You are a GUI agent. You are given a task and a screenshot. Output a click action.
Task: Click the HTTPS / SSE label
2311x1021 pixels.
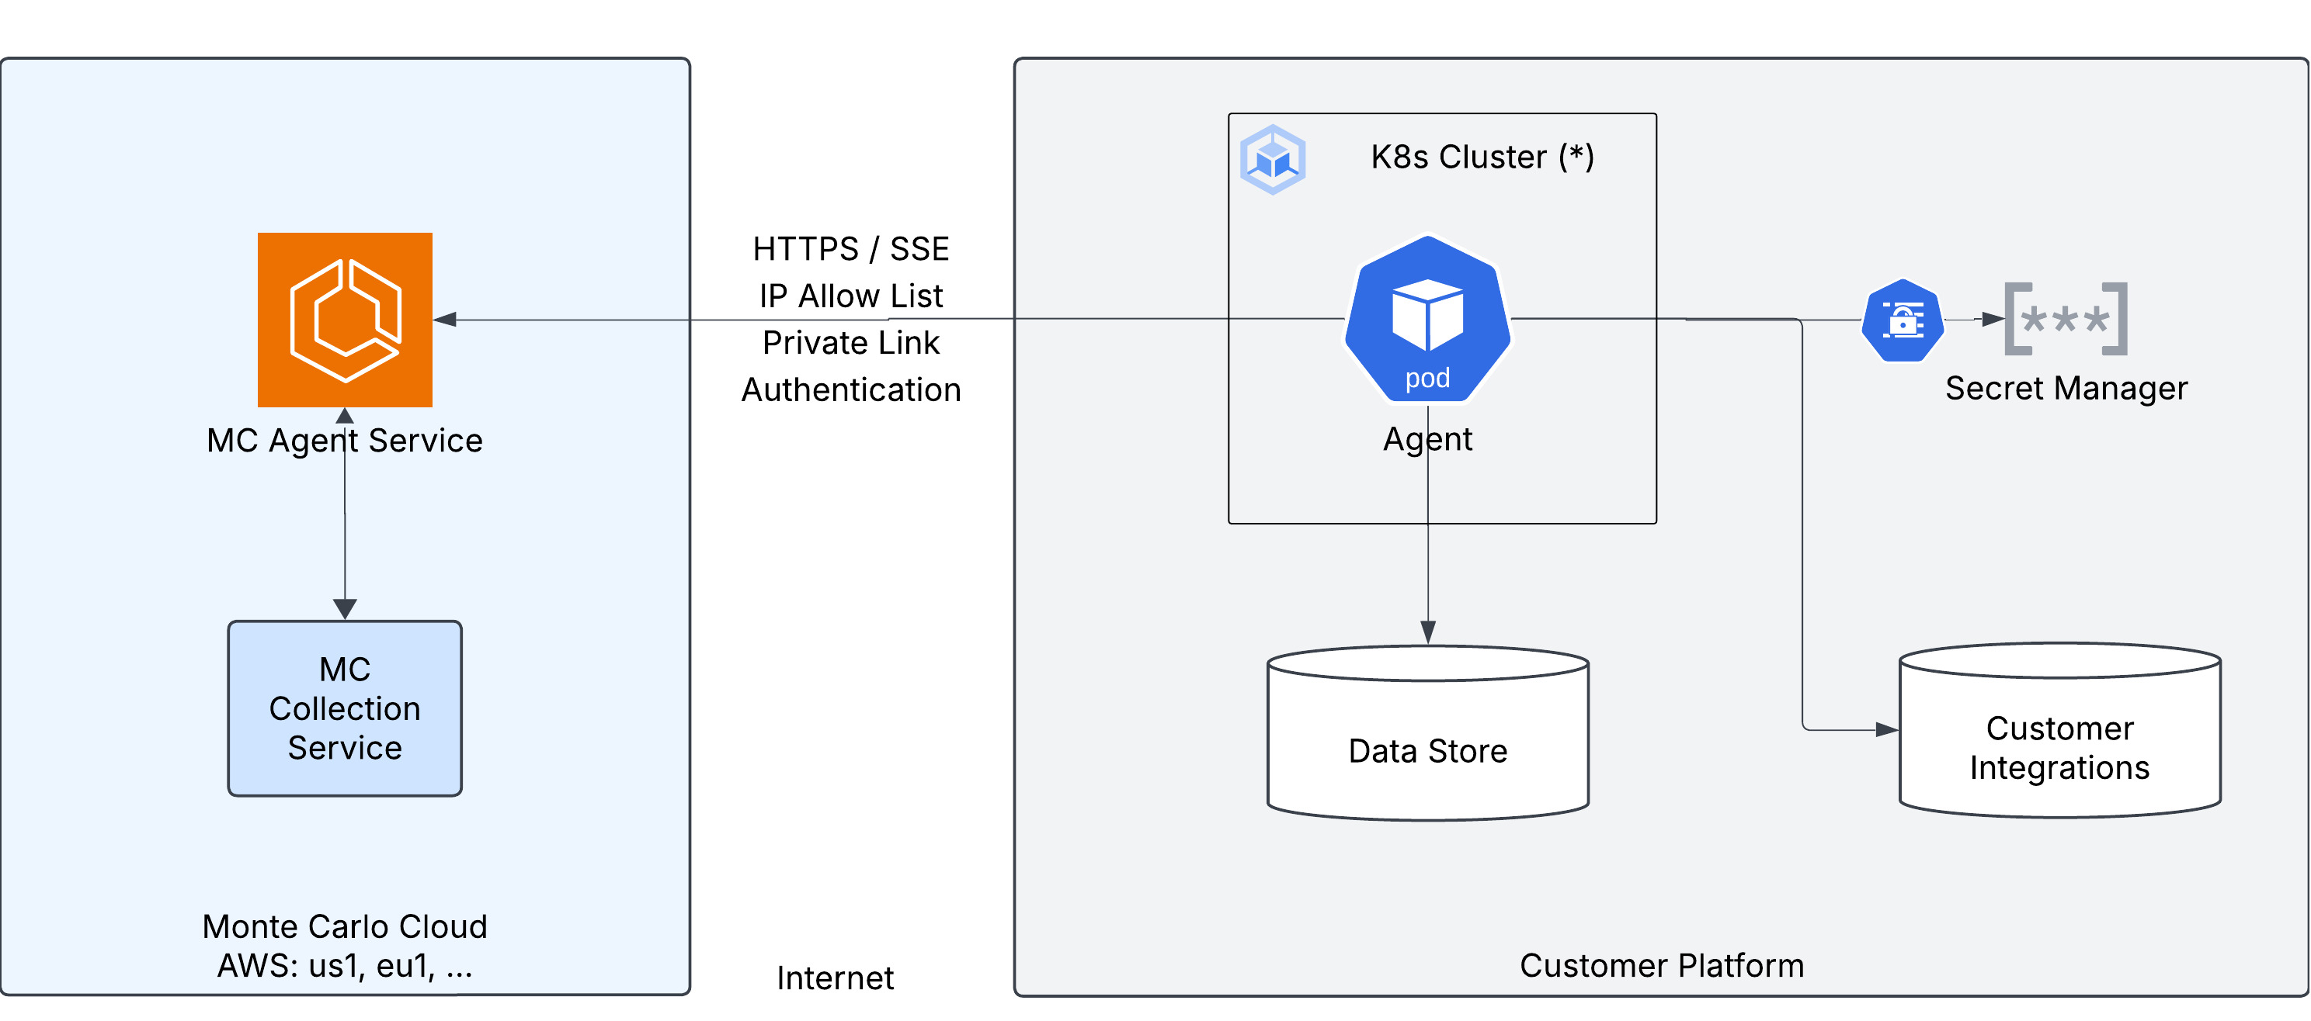[x=850, y=248]
